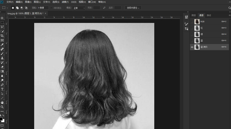Open the search icon at top right
Viewport: 231px width, 129px height.
230,8
